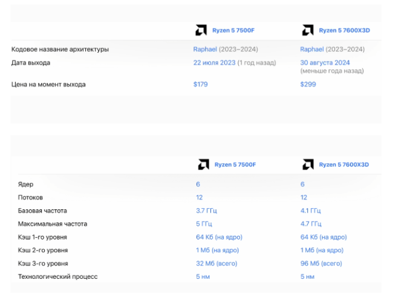This screenshot has width=404, height=294.
Task: Click launch price '$299'
Action: point(308,84)
